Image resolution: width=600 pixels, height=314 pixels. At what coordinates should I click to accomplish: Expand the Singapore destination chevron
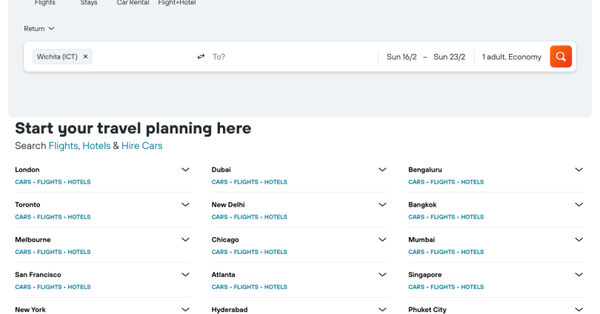click(579, 275)
